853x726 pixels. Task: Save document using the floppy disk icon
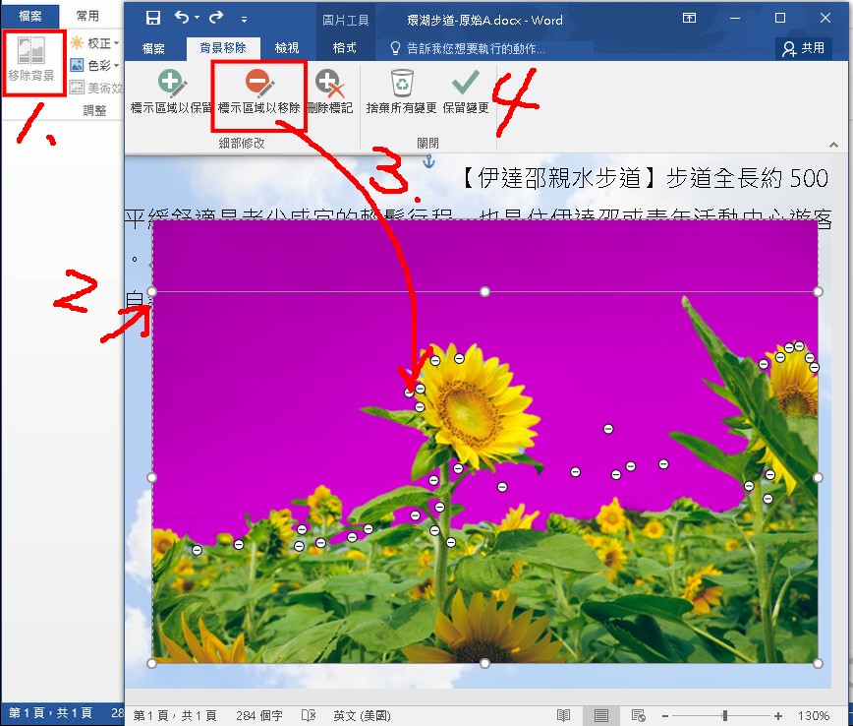[153, 18]
